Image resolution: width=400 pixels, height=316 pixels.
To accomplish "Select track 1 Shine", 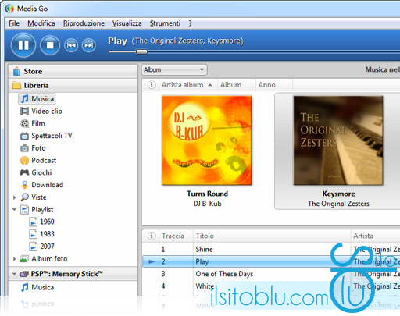I will coord(271,249).
